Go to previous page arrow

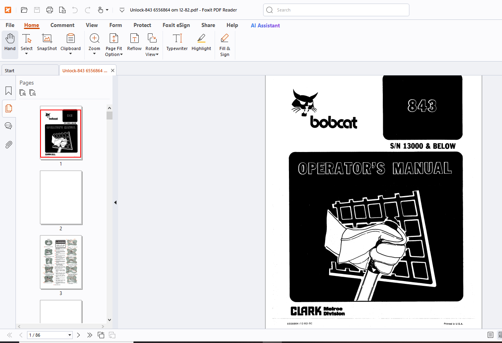click(21, 335)
